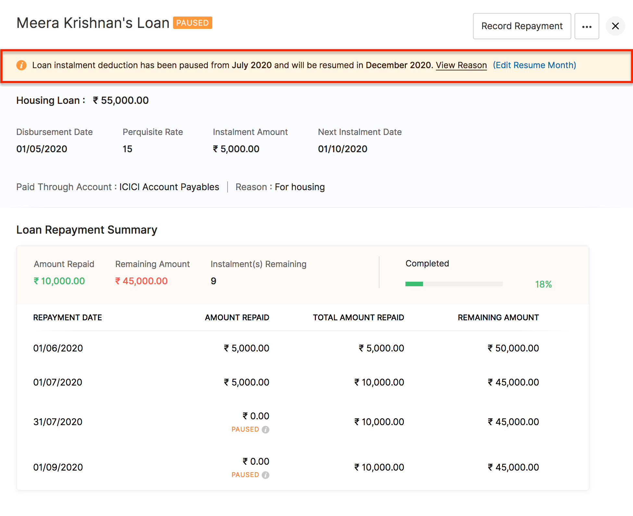Click info icon beside 31/07/2020 PAUSED label

pyautogui.click(x=266, y=430)
